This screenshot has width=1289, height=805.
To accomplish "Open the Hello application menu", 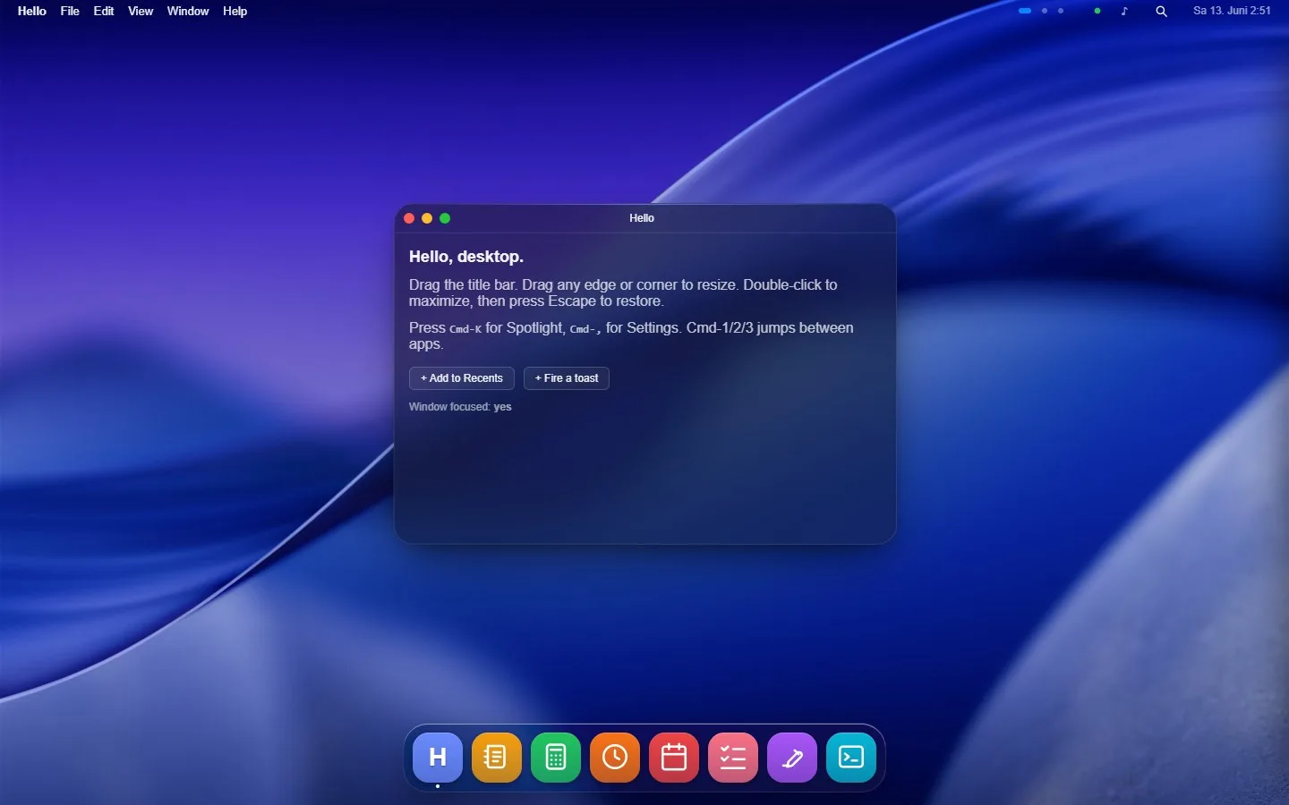I will 32,11.
